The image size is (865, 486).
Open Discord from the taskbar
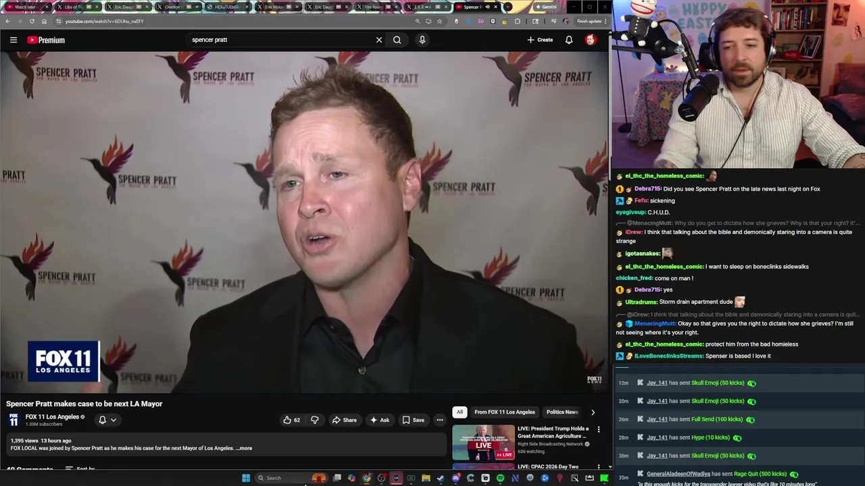pos(455,478)
